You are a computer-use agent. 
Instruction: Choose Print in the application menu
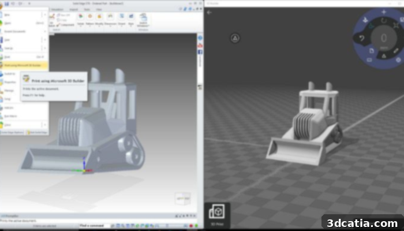click(24, 57)
